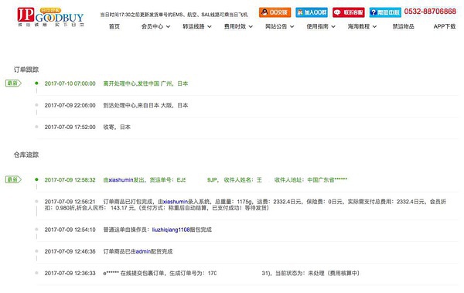Click the text 到达处理中心,来自日本 大阪
Viewport: 464px width, 293px height.
coord(138,105)
